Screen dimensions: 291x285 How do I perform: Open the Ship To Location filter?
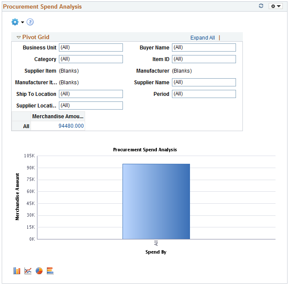(91, 94)
